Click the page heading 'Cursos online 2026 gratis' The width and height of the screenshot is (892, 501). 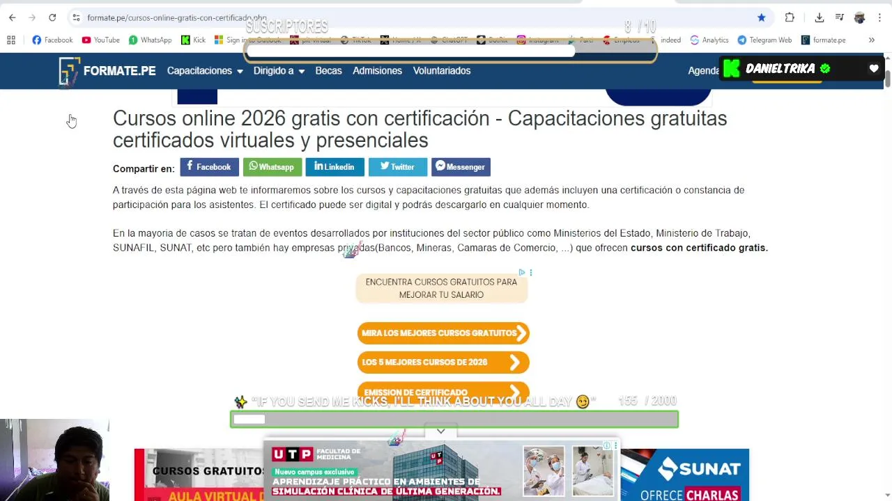point(420,129)
